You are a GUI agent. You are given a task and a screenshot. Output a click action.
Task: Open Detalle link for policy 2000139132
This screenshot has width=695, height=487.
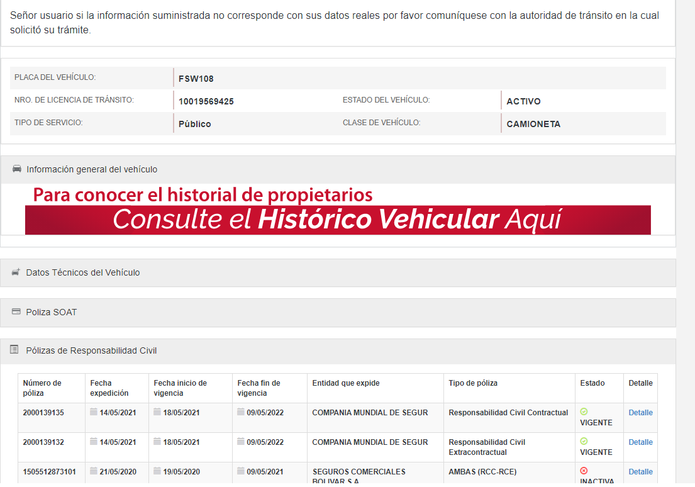[x=640, y=442]
